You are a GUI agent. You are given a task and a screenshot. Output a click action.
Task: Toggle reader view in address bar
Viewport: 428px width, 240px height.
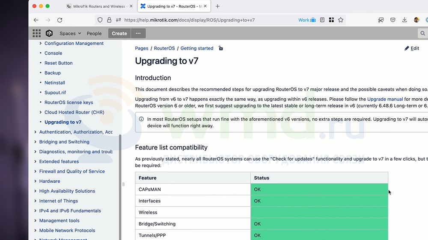tap(322, 20)
